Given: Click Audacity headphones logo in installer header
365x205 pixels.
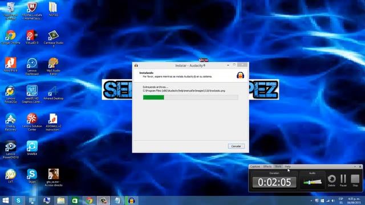Looking at the screenshot, I should coord(240,75).
